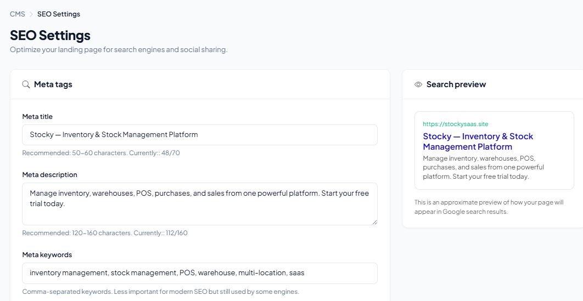
Task: Click the Meta description field label
Action: click(50, 174)
